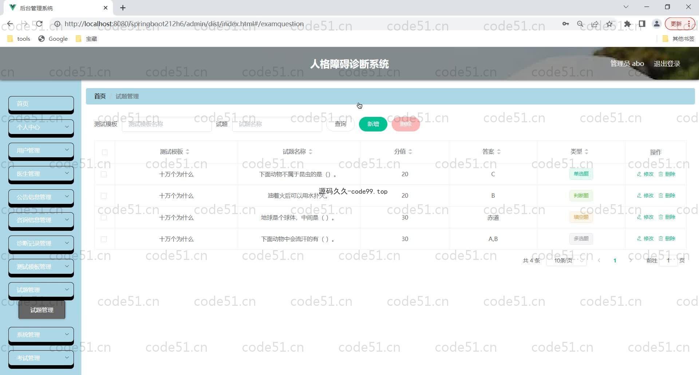Sort by 分值 column arrows
699x375 pixels.
tap(410, 152)
